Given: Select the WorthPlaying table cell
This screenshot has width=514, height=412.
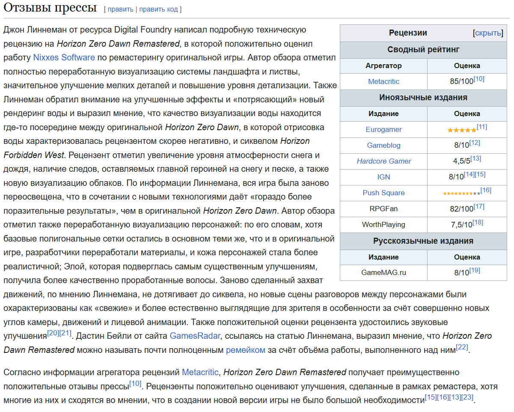Looking at the screenshot, I should pos(383,224).
